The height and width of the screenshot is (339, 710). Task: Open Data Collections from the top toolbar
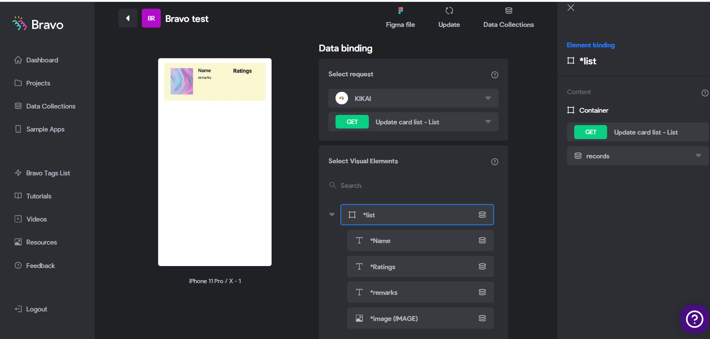point(508,17)
